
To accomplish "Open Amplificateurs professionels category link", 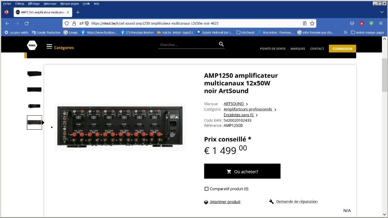I will tap(248, 109).
